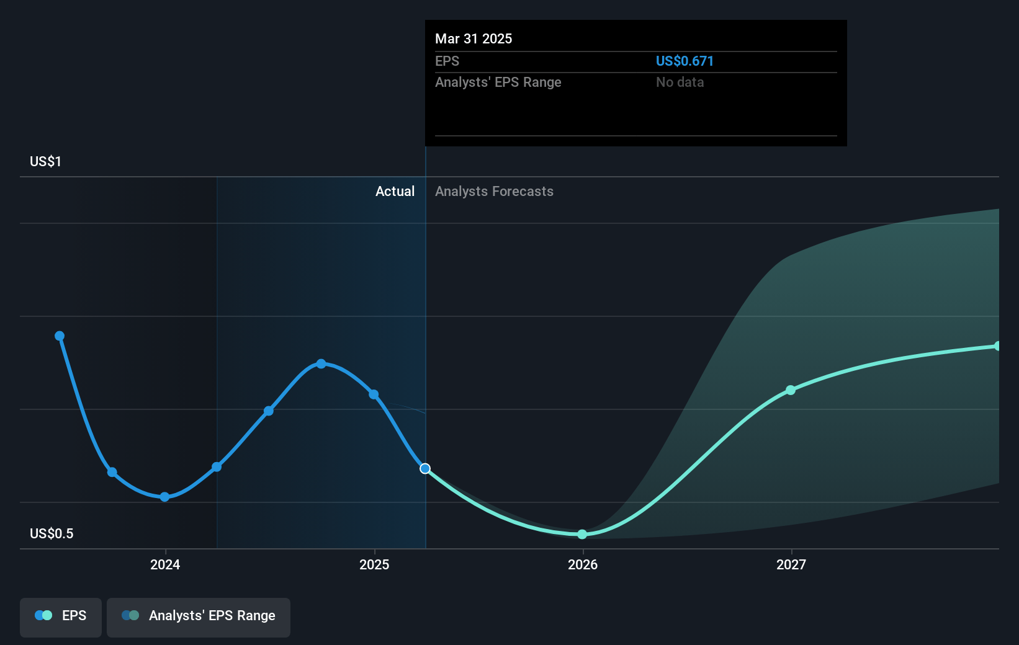
Task: Click the EPS point after the first one
Action: (x=112, y=472)
